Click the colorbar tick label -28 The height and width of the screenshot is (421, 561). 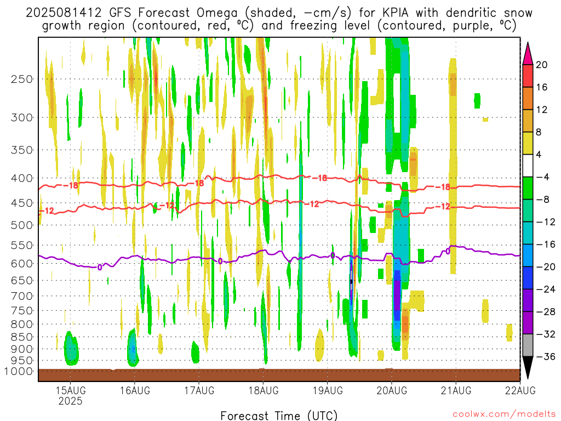pyautogui.click(x=546, y=311)
